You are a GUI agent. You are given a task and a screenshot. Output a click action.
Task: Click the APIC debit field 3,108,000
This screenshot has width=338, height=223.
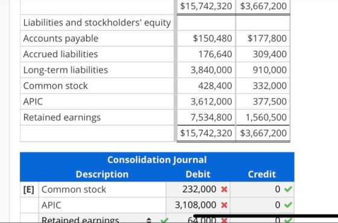[198, 205]
